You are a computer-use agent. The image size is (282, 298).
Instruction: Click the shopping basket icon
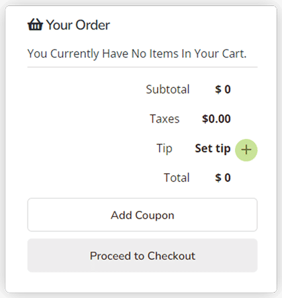35,25
